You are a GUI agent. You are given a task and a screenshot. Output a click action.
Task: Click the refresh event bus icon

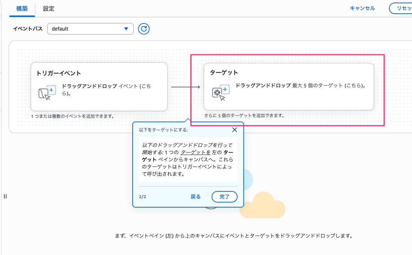point(144,29)
